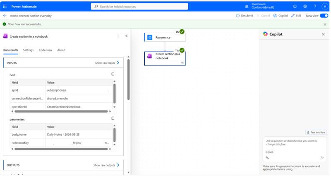Collapse the action details panel
331x176 pixels.
(x=126, y=36)
